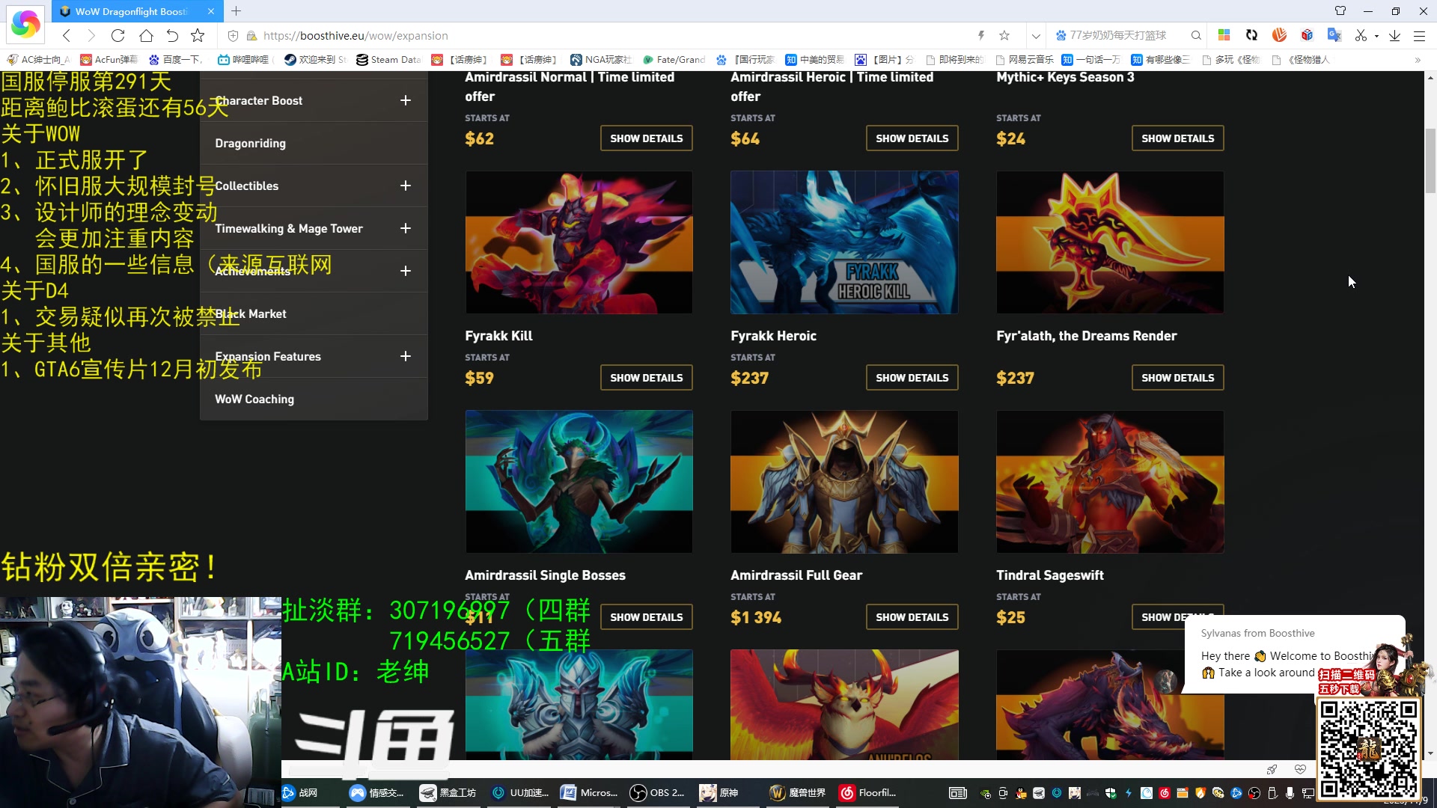
Task: Reload the current page
Action: pyautogui.click(x=118, y=35)
